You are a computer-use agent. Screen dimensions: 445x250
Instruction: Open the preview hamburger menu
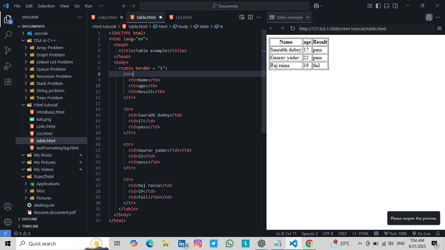coord(439,29)
